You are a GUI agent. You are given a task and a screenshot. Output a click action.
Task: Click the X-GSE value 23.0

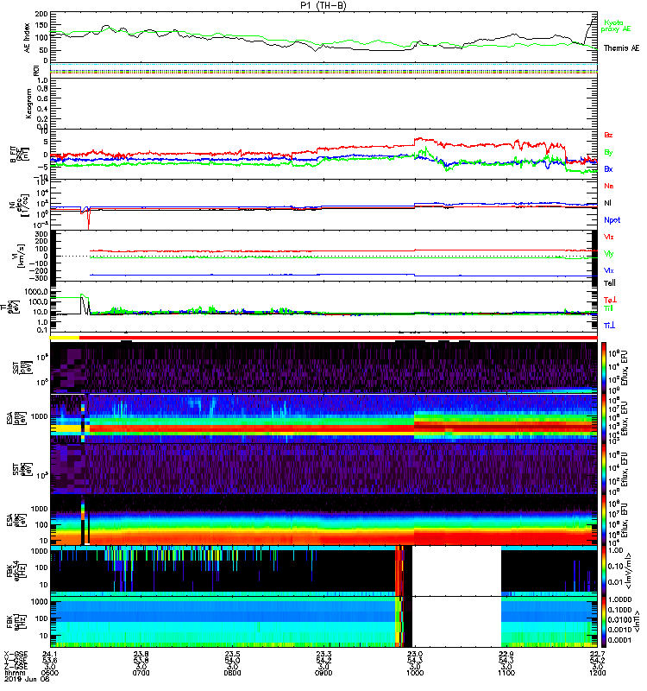[x=415, y=654]
